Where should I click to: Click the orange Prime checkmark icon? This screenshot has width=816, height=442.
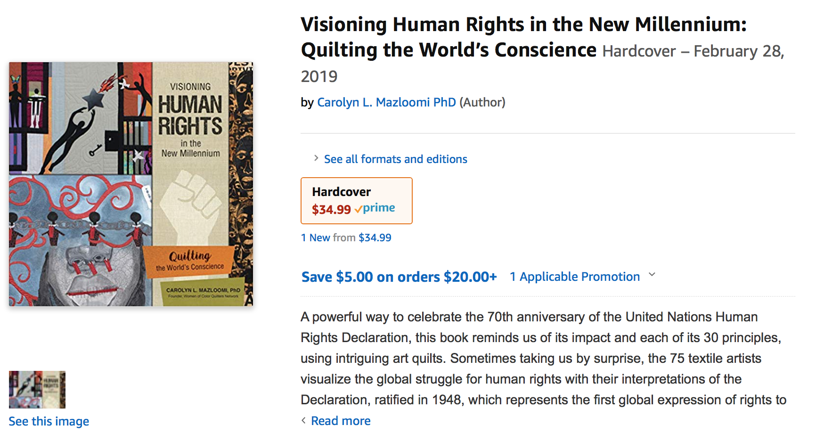(359, 209)
